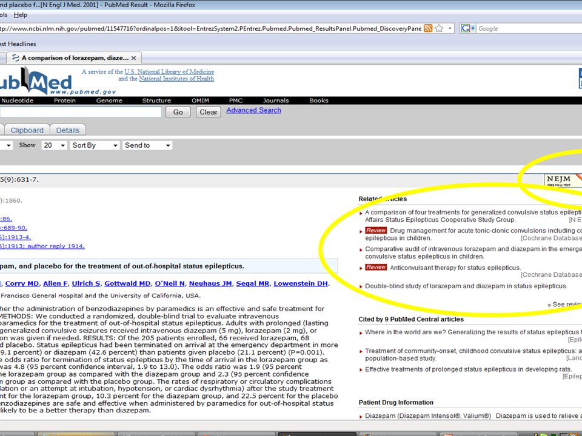
Task: Open 'Comparative audit of intravenous lorazepam' article
Action: (x=473, y=253)
